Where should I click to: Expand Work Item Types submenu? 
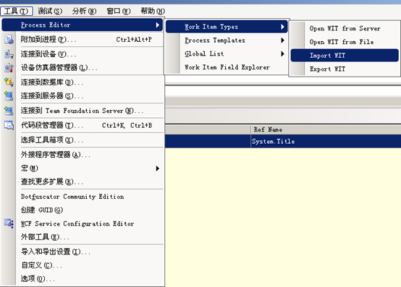[227, 27]
